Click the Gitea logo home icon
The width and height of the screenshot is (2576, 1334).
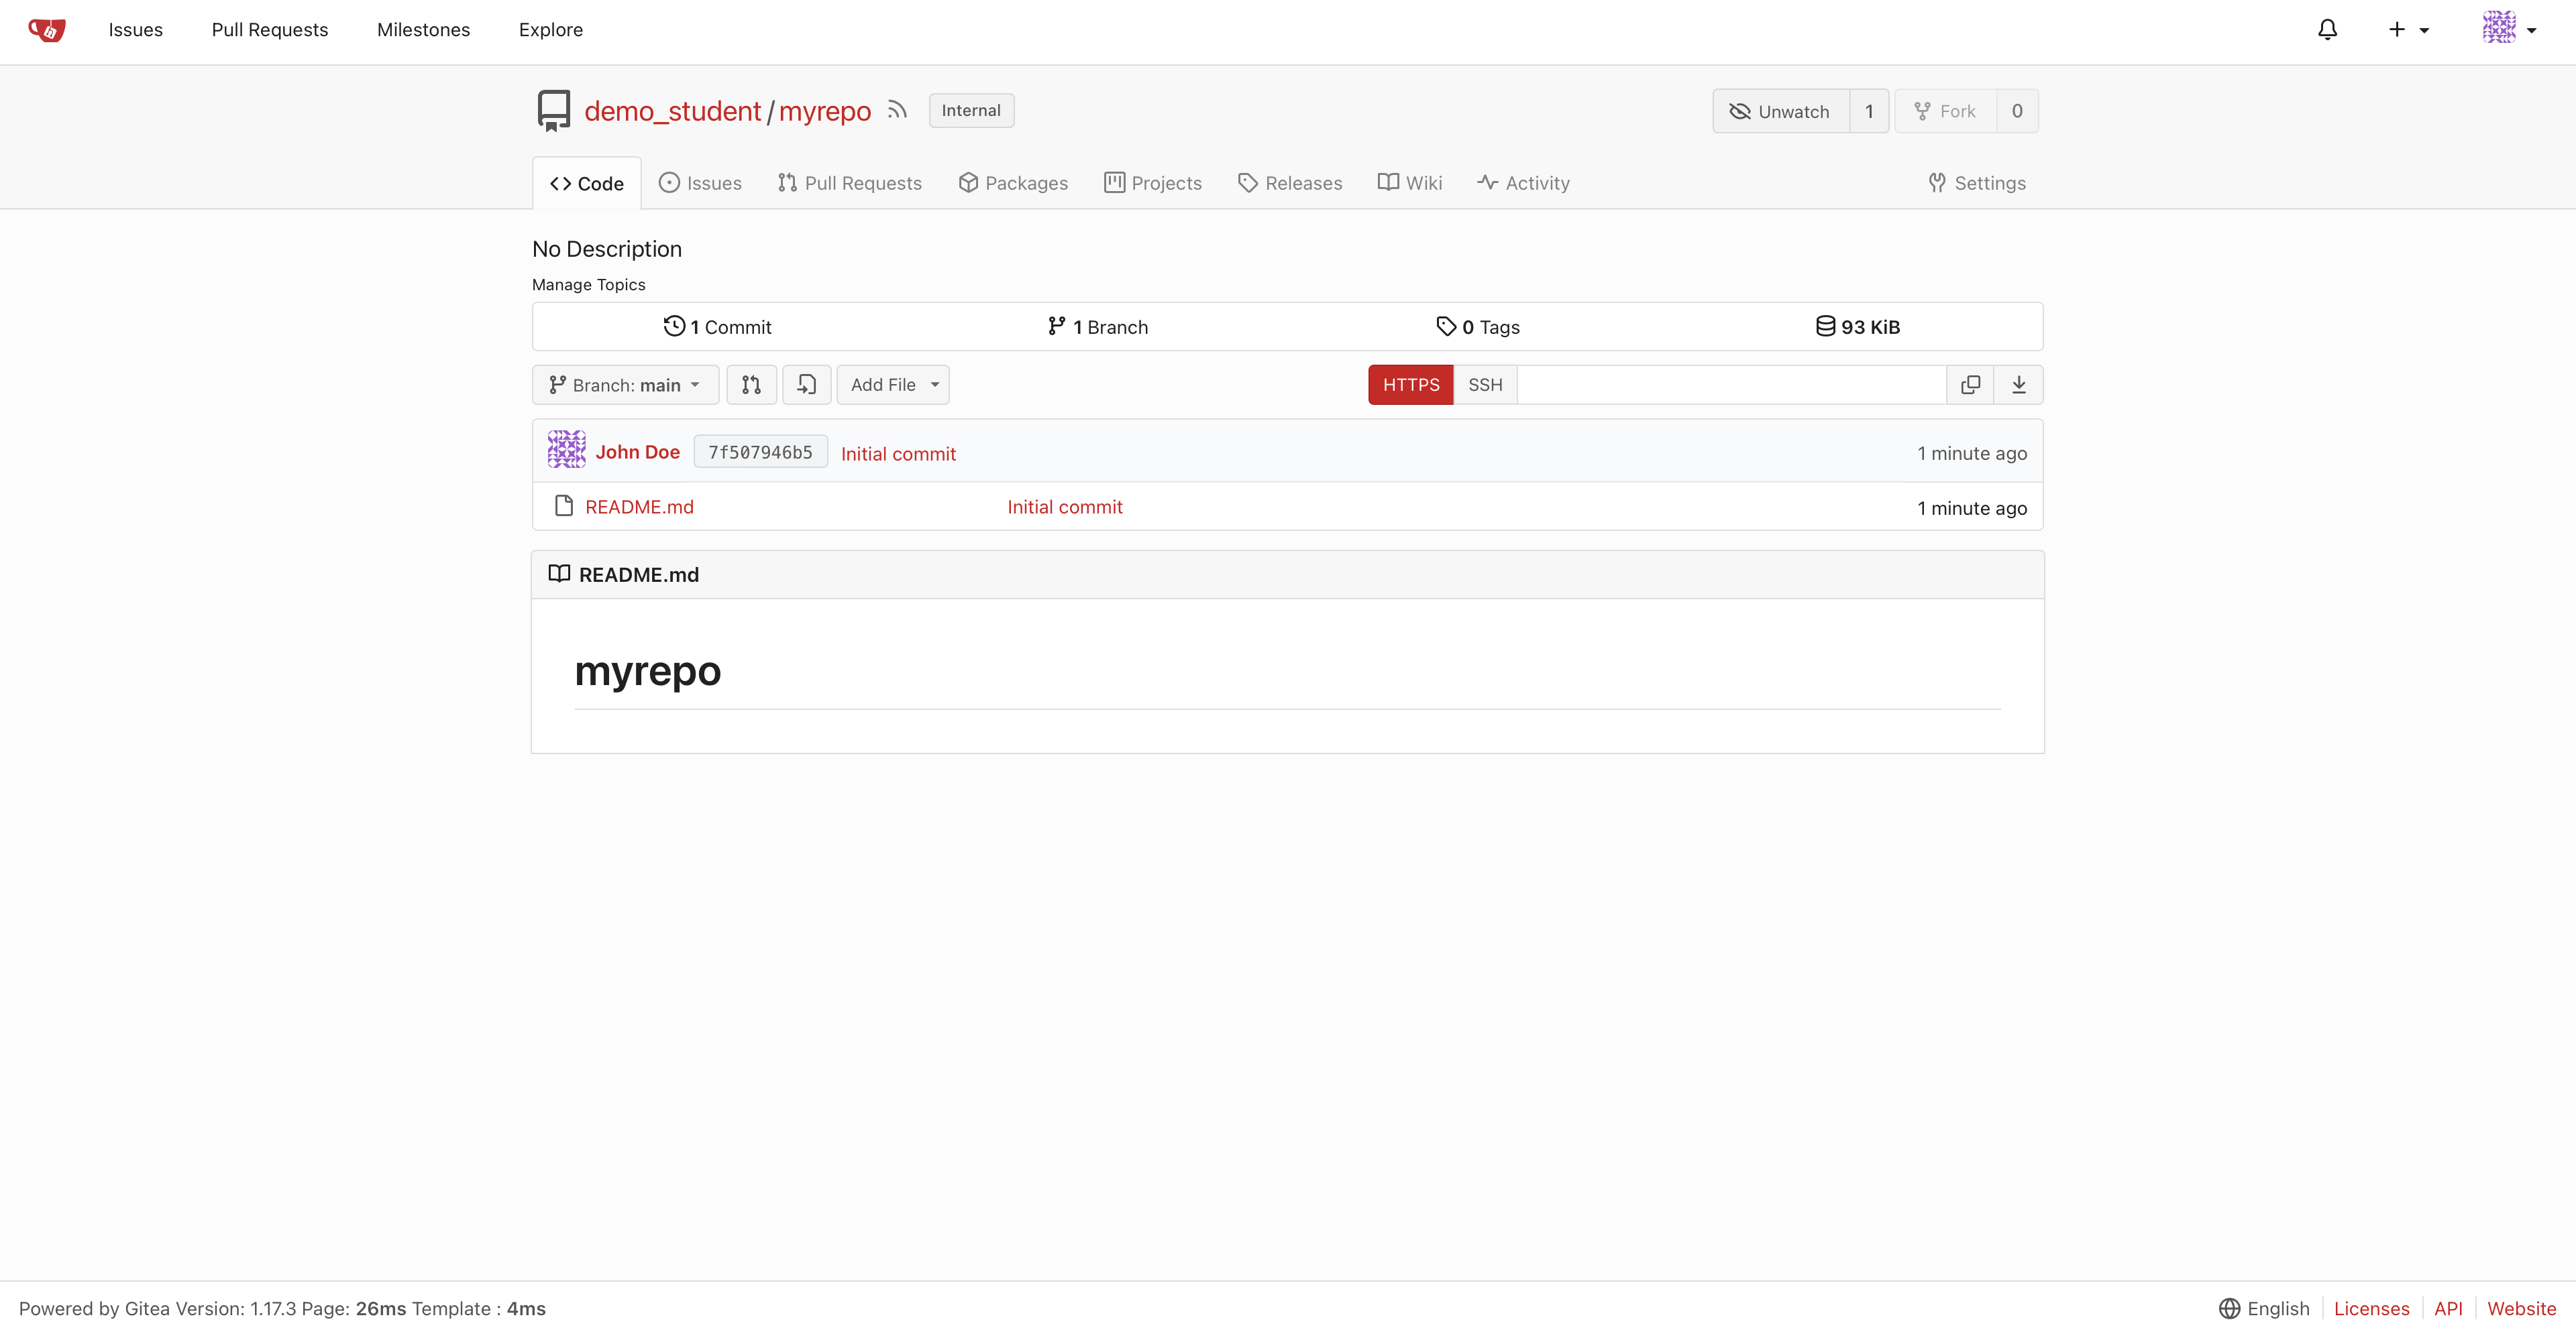[47, 30]
